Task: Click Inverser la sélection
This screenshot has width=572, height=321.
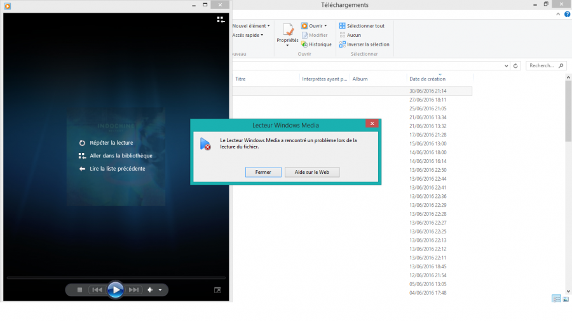Action: (364, 44)
